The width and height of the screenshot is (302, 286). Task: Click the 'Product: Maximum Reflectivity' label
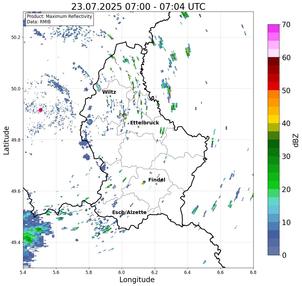(x=59, y=16)
